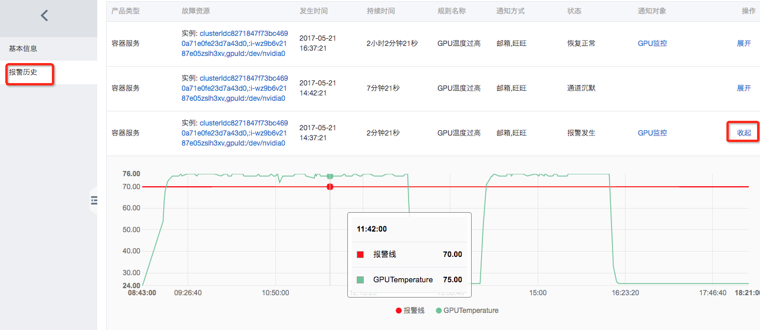
Task: Open GPU监控 link in 恢复正常 row
Action: pos(653,44)
